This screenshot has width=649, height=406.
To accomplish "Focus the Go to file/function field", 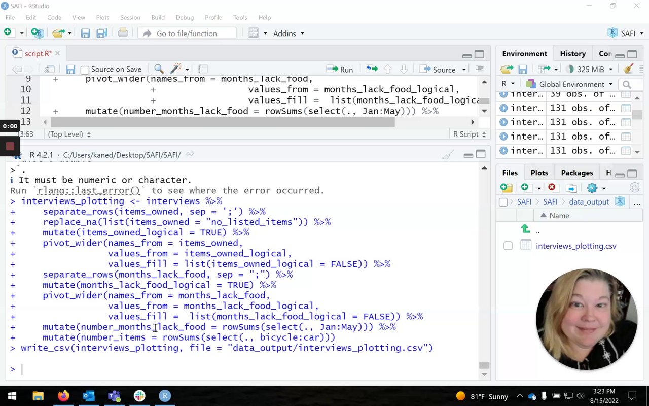I will click(187, 33).
